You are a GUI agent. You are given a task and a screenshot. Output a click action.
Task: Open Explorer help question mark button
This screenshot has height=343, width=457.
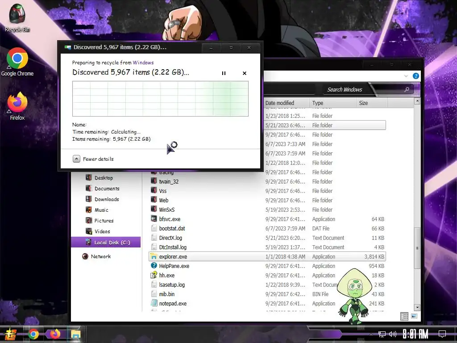tap(416, 76)
